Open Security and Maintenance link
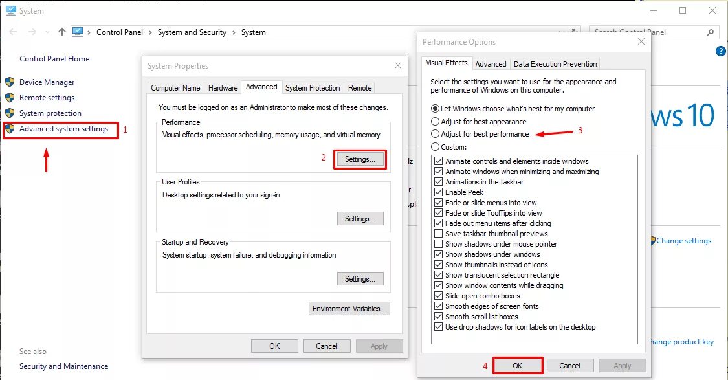The width and height of the screenshot is (728, 380). coord(63,366)
